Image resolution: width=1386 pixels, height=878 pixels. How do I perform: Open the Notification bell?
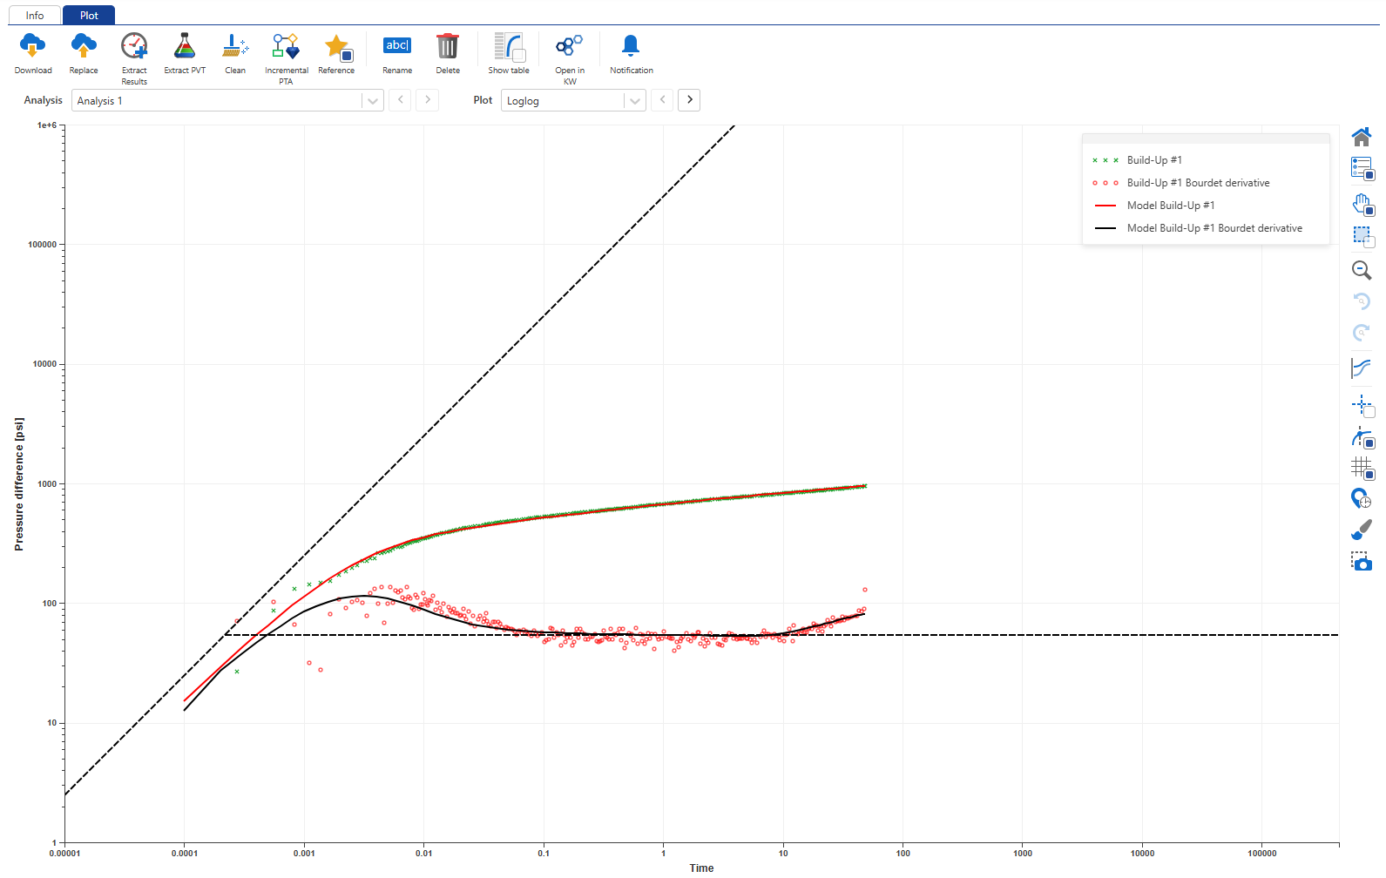tap(631, 46)
